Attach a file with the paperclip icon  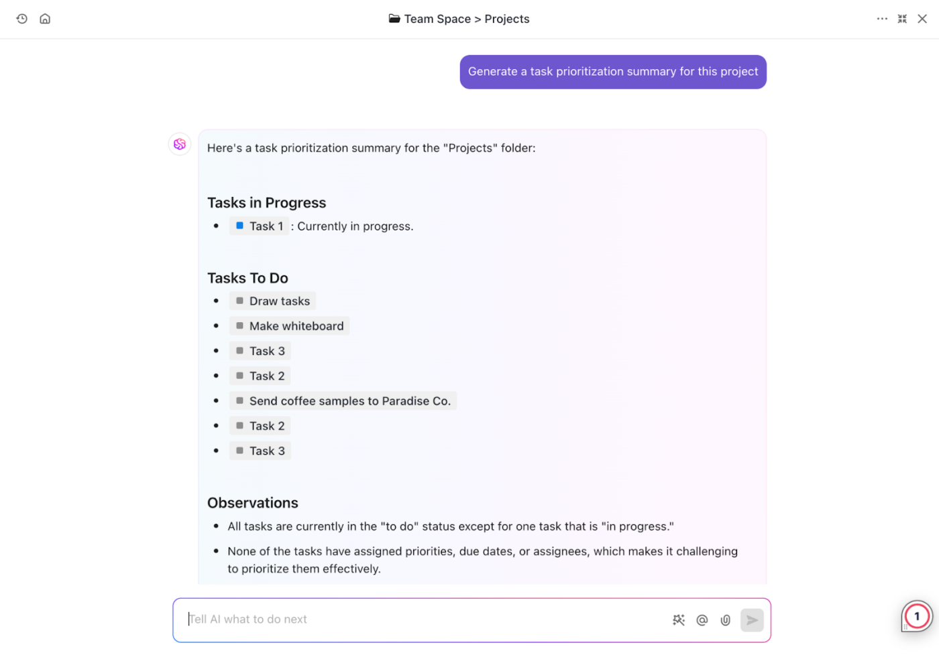[x=725, y=620]
